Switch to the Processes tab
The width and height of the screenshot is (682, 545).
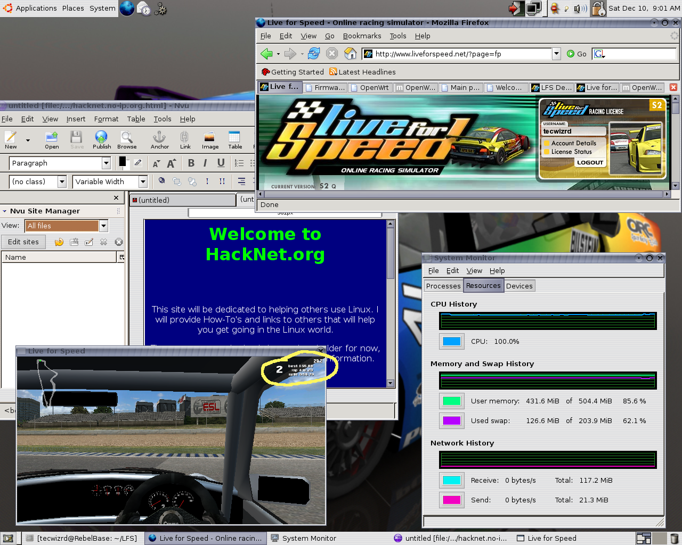[443, 286]
